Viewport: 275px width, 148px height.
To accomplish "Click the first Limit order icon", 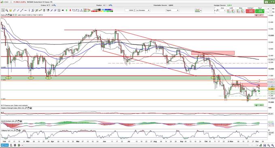I will tap(228, 11).
